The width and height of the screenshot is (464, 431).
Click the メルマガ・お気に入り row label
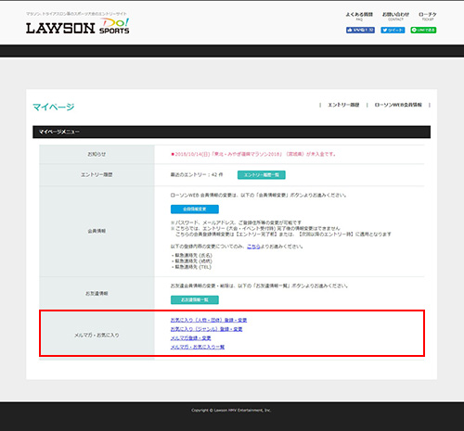click(x=97, y=335)
